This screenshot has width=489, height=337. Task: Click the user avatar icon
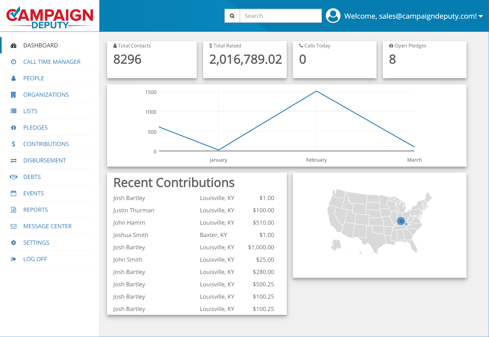coord(333,16)
